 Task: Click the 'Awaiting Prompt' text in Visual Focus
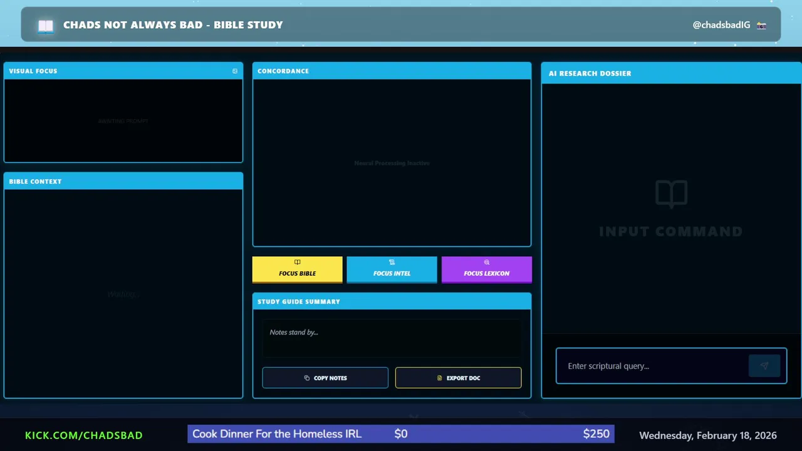[123, 121]
